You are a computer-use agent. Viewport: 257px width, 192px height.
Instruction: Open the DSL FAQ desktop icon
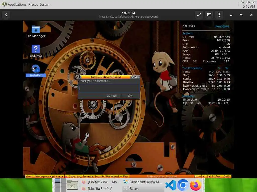click(36, 51)
